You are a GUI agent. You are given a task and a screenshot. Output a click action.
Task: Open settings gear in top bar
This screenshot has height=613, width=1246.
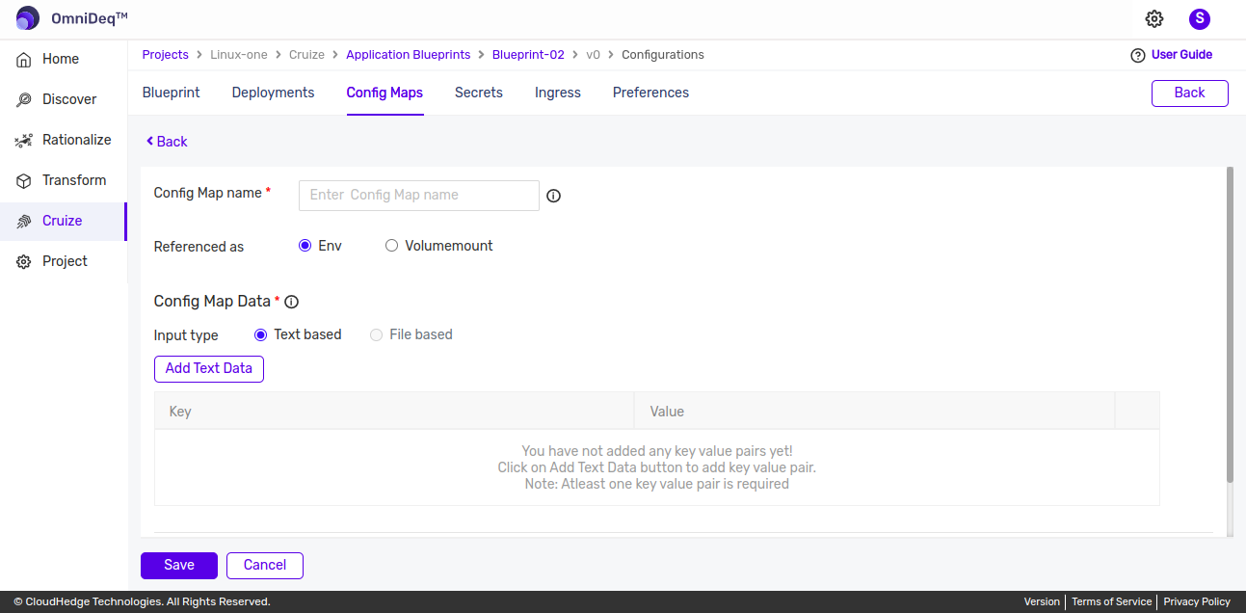point(1154,18)
